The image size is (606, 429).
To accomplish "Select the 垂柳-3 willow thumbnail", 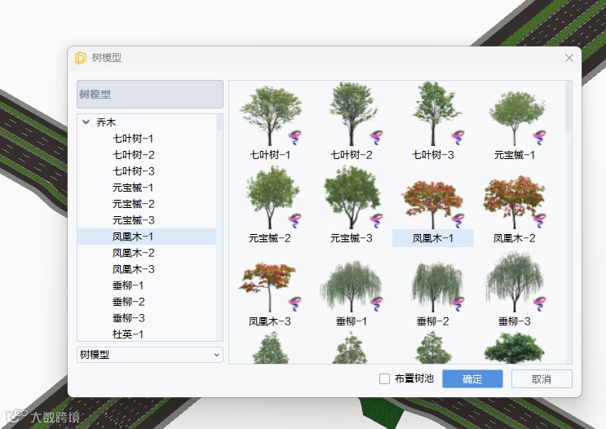I will click(x=515, y=281).
